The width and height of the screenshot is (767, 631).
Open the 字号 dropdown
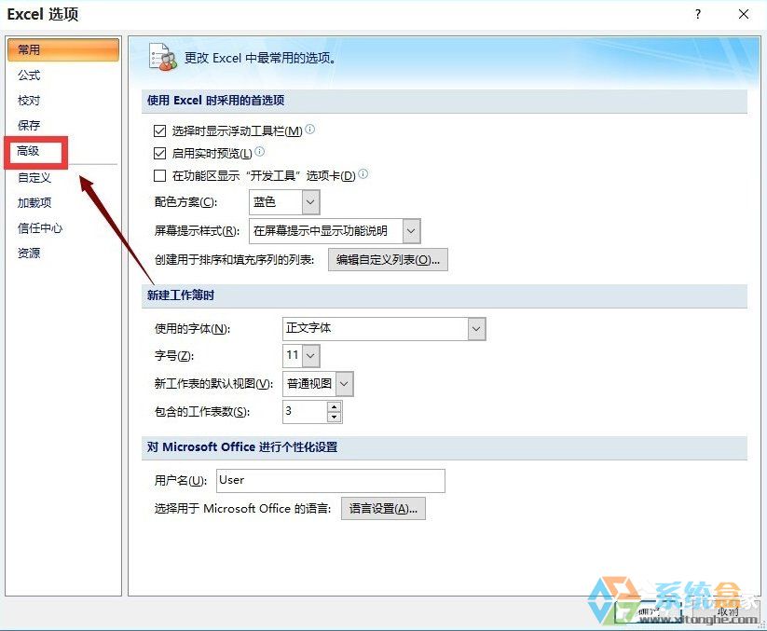point(310,355)
